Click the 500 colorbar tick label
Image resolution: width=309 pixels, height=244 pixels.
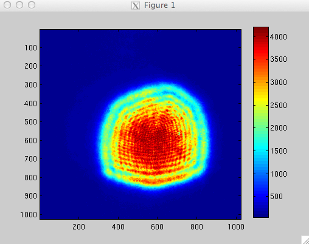(276, 197)
